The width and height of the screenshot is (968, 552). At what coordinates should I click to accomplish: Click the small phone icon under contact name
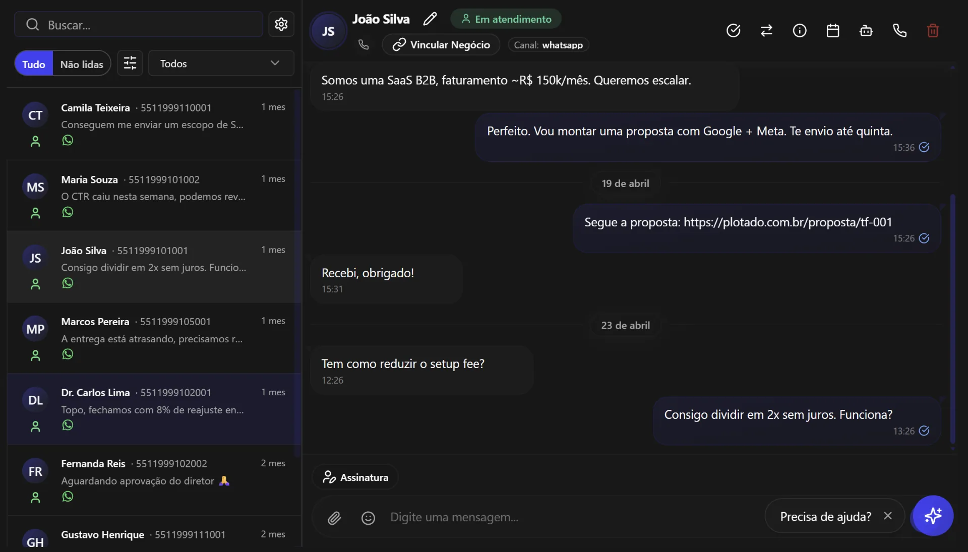pyautogui.click(x=364, y=45)
